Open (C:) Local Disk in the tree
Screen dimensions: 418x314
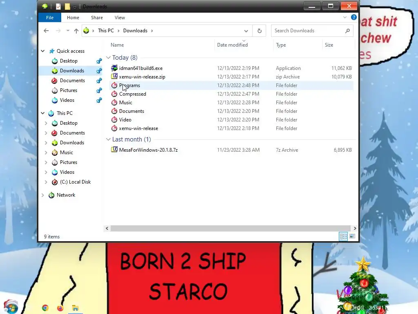[x=75, y=182]
